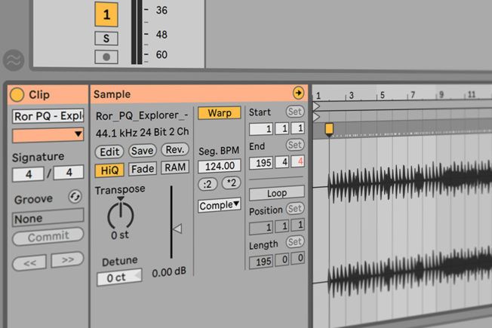Click the End sixteenth field red 4
The height and width of the screenshot is (328, 492).
(297, 161)
